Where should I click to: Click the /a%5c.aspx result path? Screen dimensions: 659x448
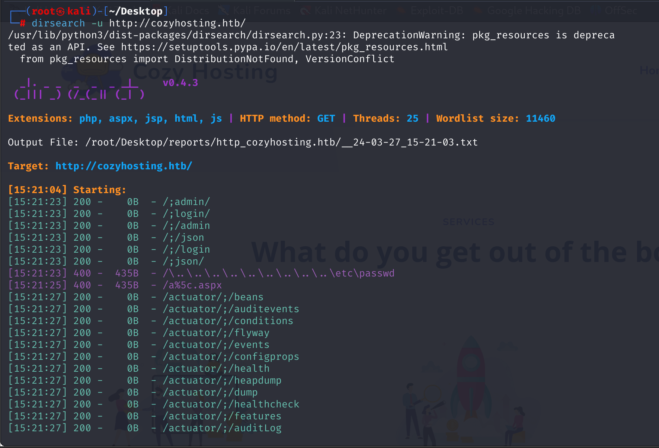coord(192,285)
